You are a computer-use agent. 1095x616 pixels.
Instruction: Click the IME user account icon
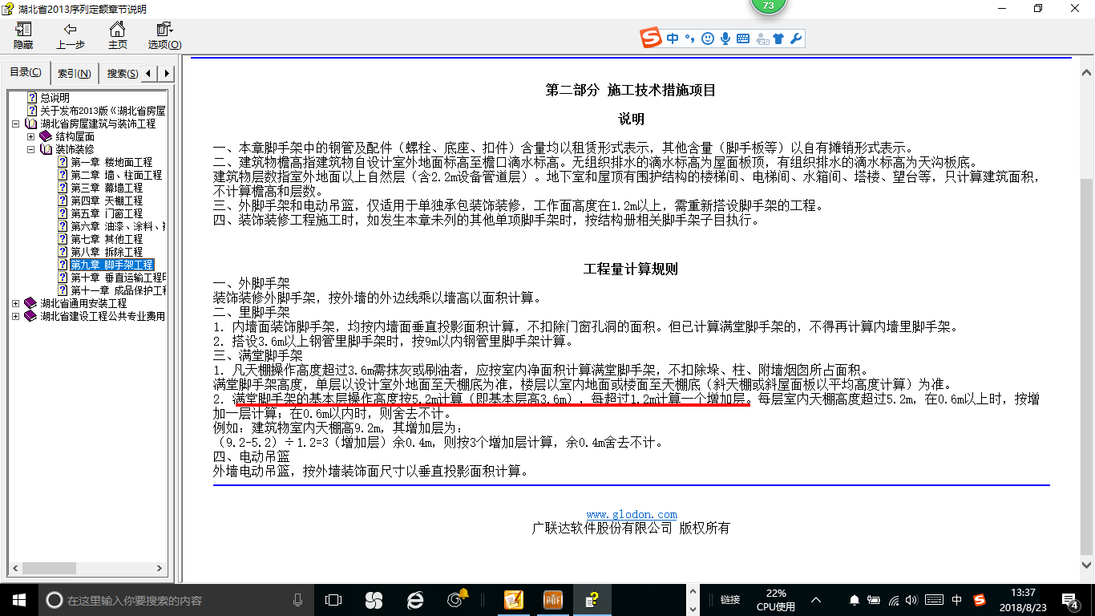[762, 38]
